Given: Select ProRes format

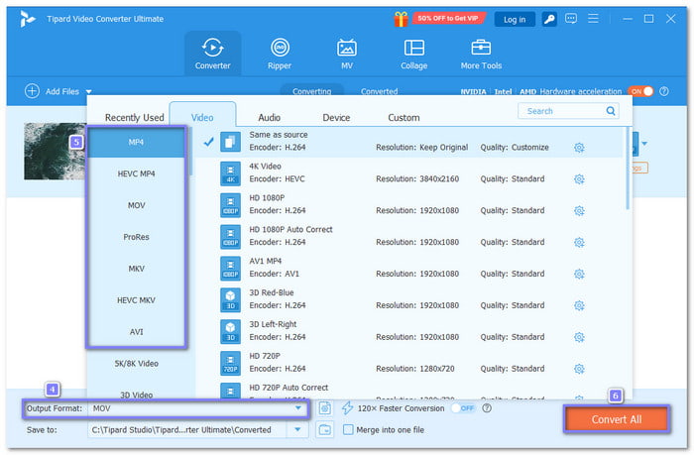Looking at the screenshot, I should (x=136, y=237).
